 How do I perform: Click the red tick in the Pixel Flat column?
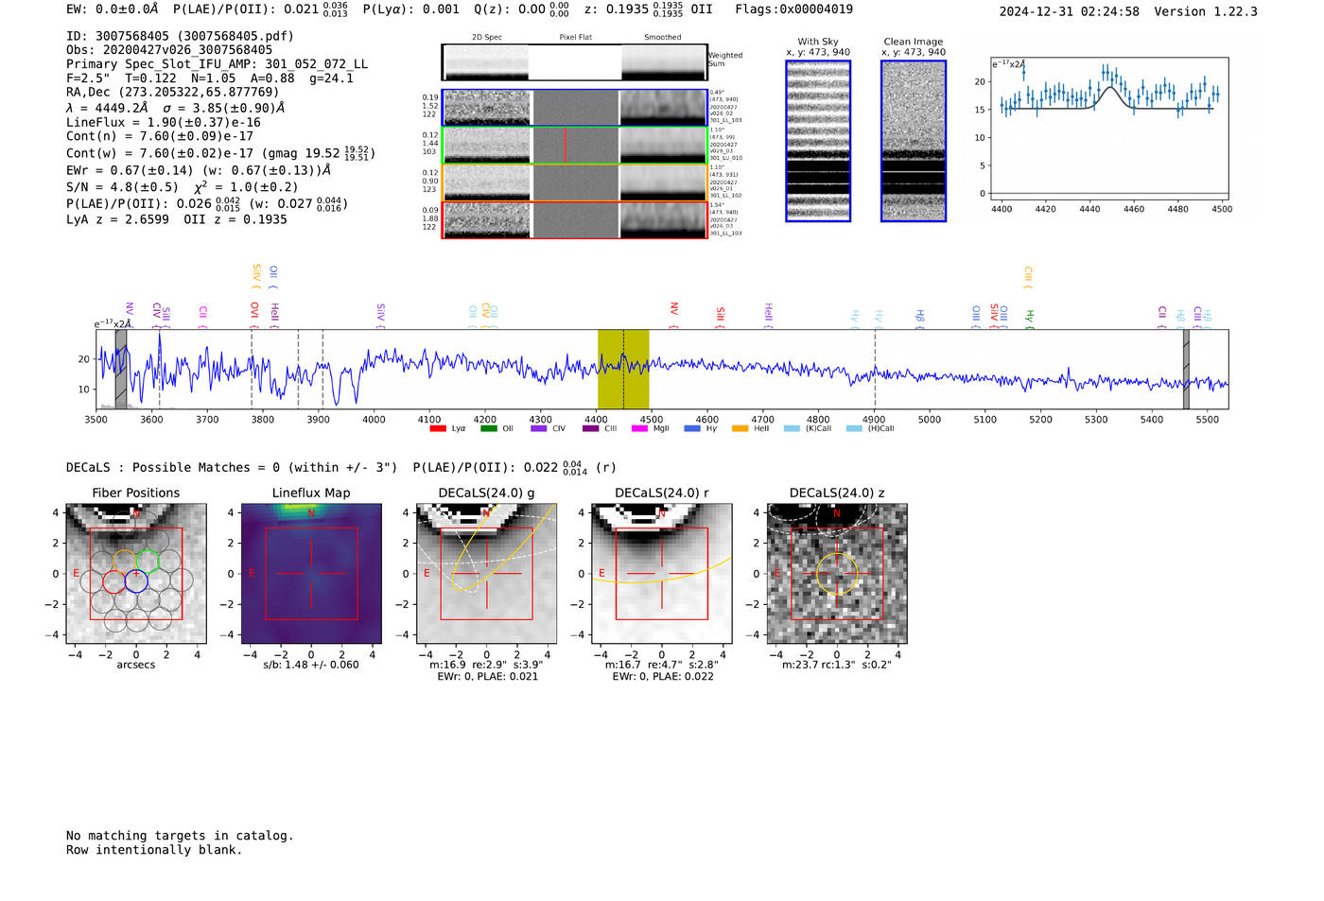pyautogui.click(x=566, y=145)
